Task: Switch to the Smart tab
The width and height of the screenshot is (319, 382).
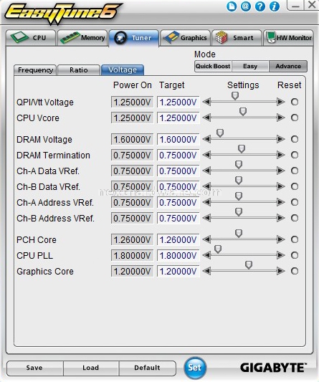Action: click(x=237, y=38)
